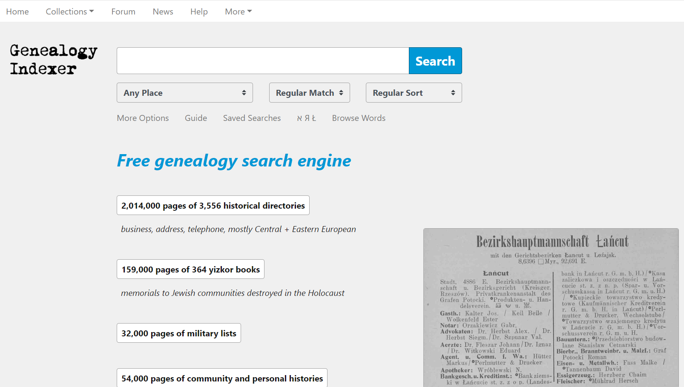Open the 364 yizkor books collection

point(190,269)
